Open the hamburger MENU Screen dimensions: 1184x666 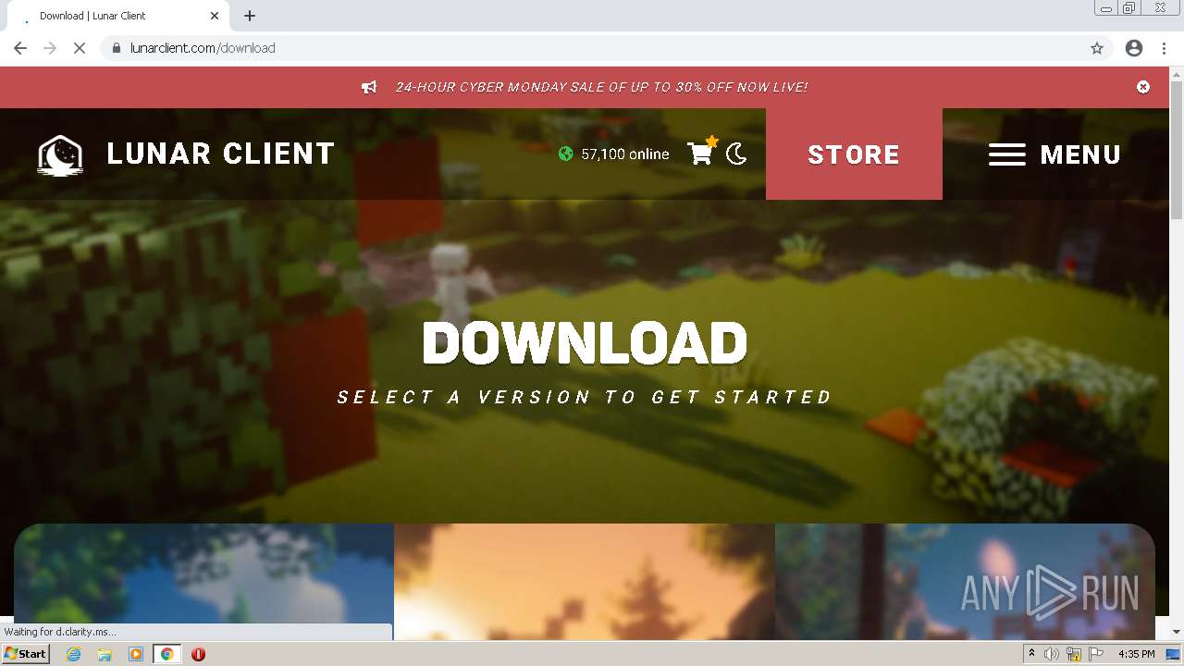pos(1054,154)
